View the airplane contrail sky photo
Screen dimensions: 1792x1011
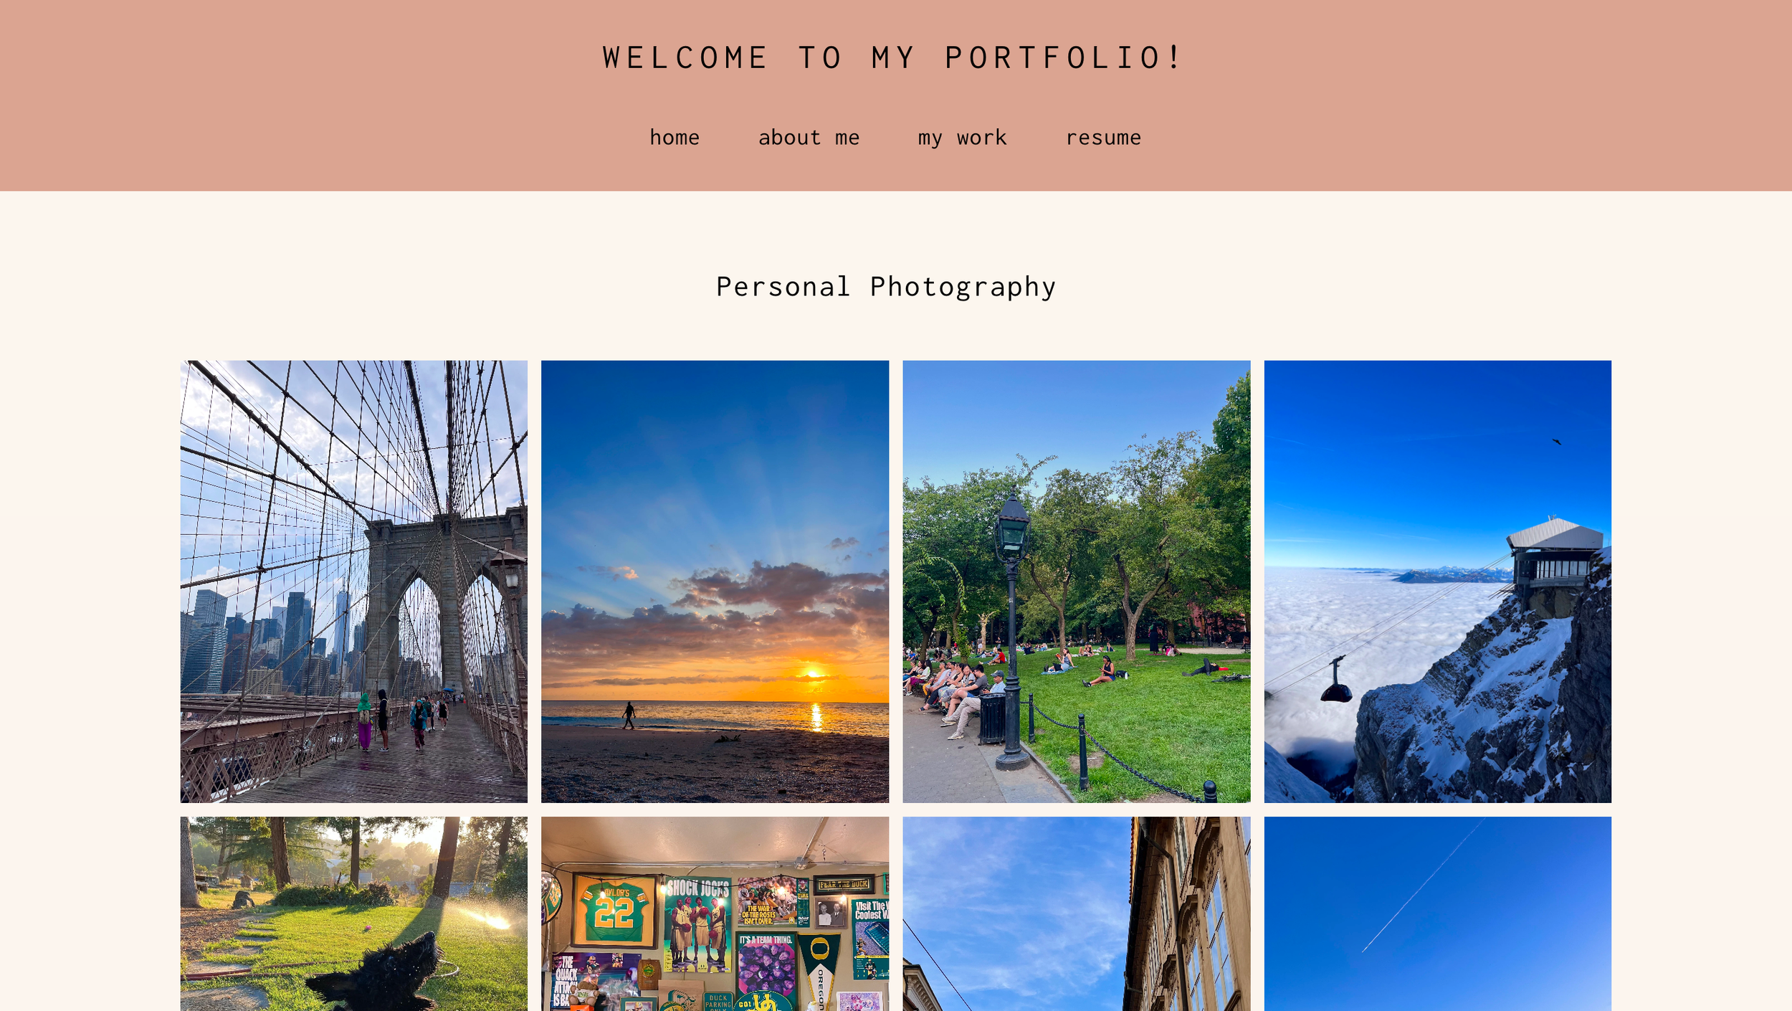click(x=1437, y=913)
